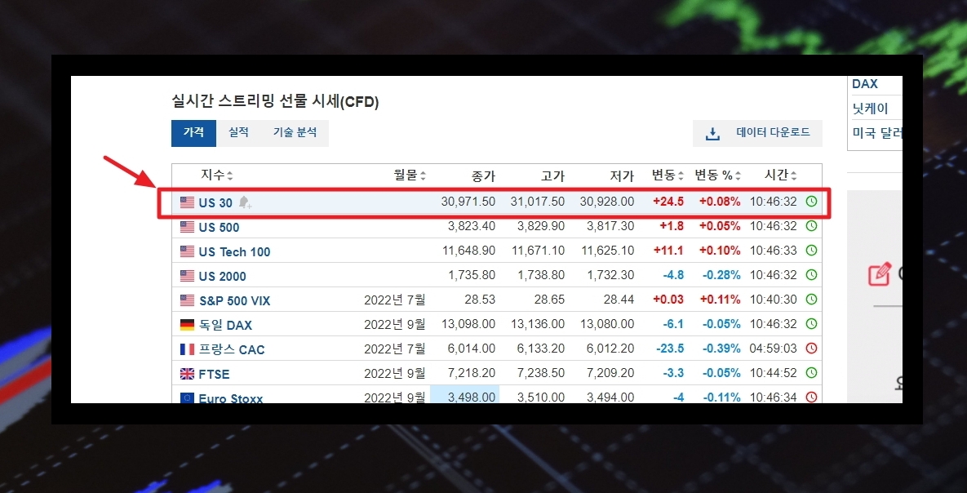The height and width of the screenshot is (493, 967).
Task: Click the green clock icon in FTSE row
Action: (812, 373)
